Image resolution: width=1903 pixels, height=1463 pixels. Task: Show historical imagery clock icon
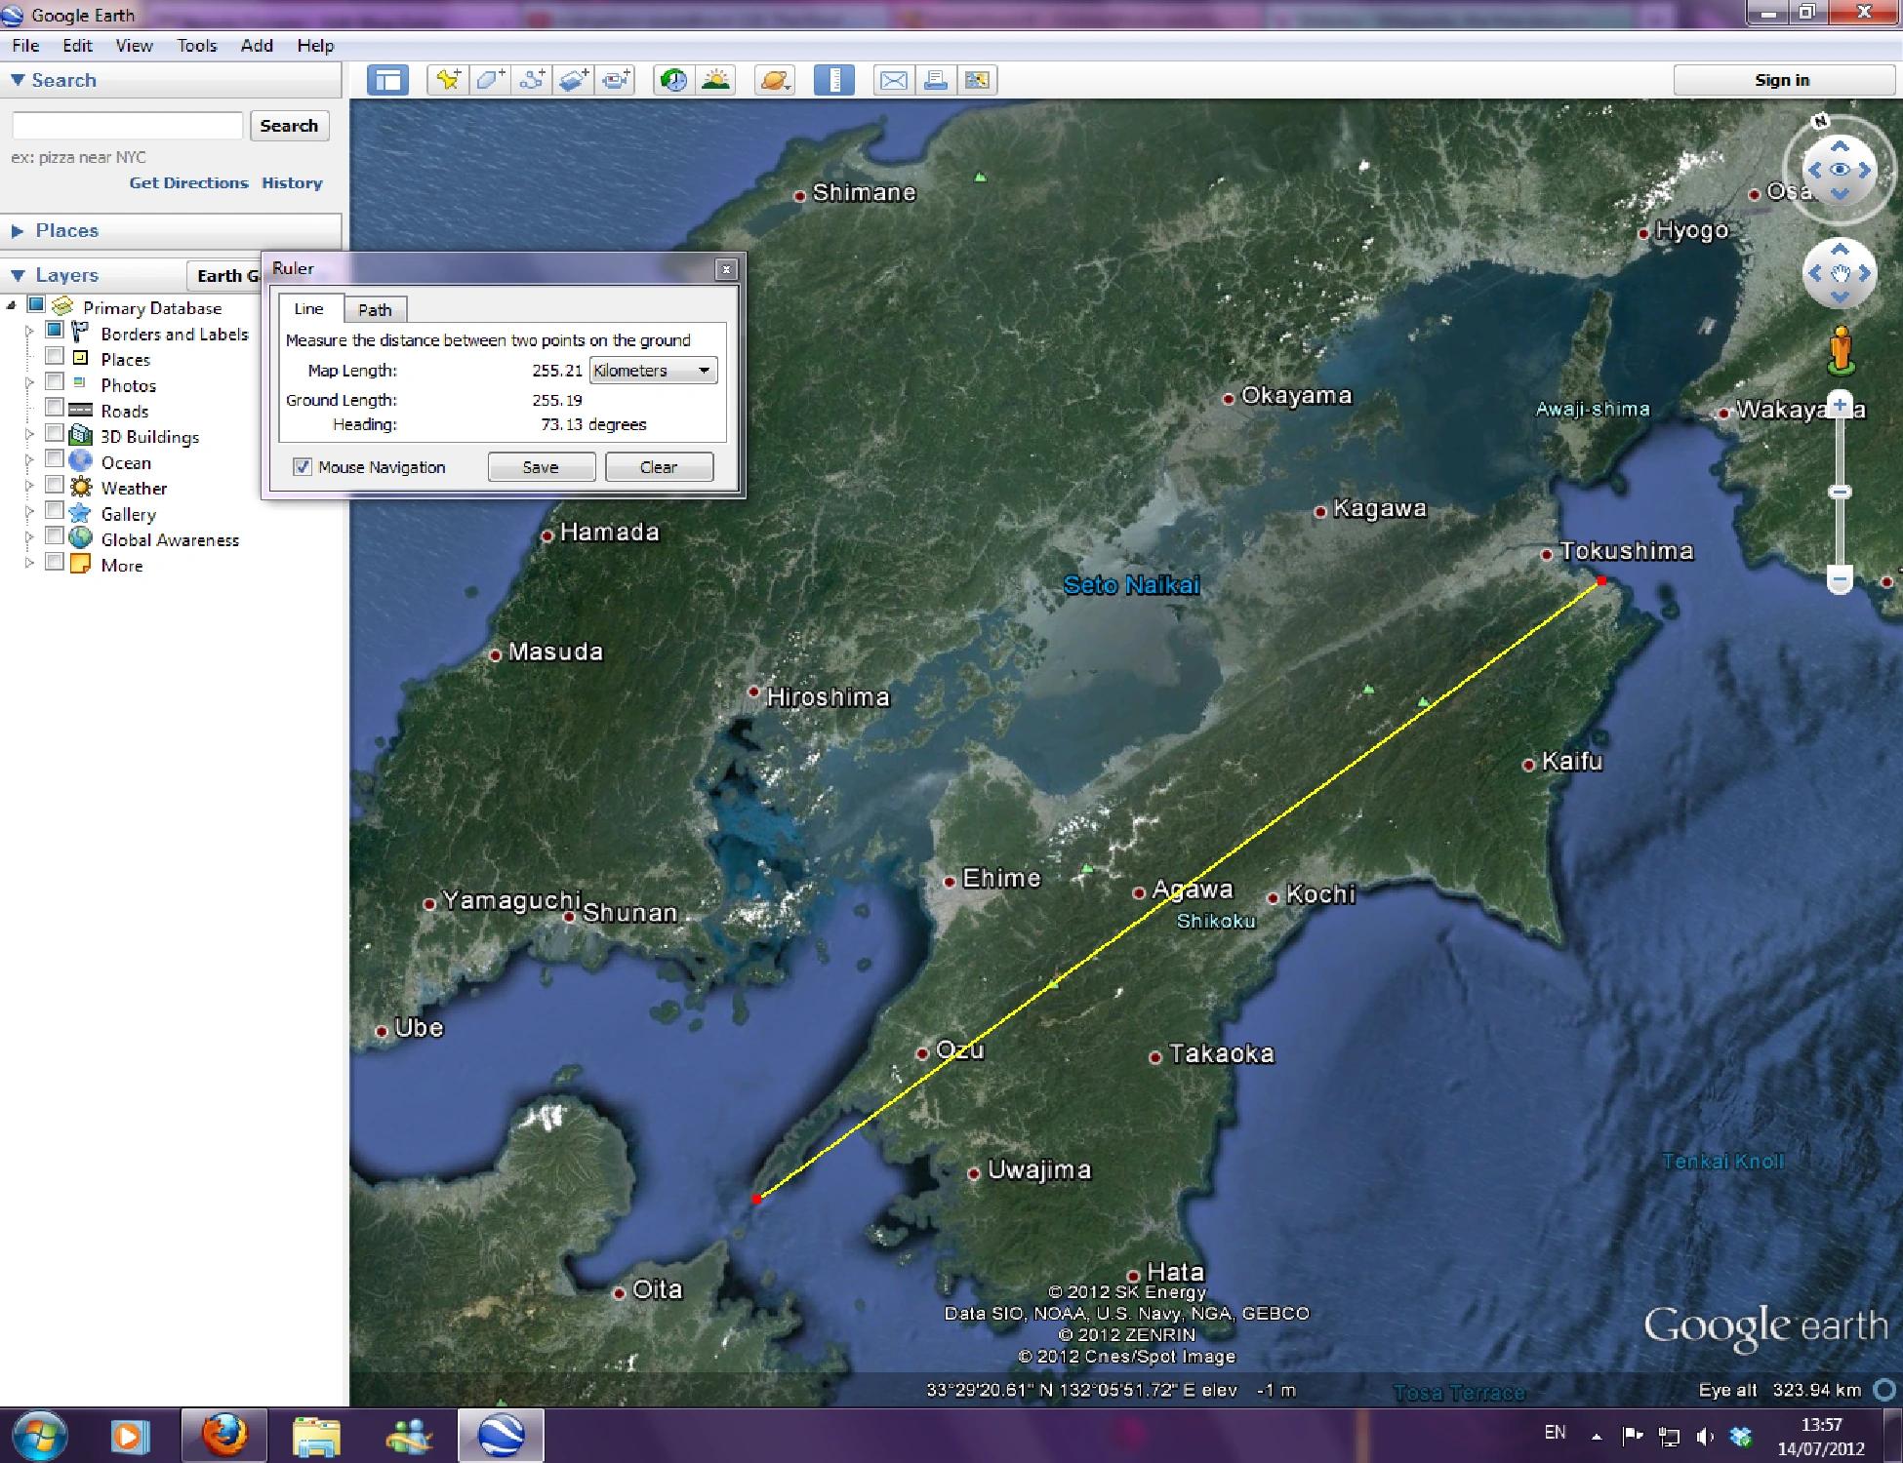[x=673, y=80]
